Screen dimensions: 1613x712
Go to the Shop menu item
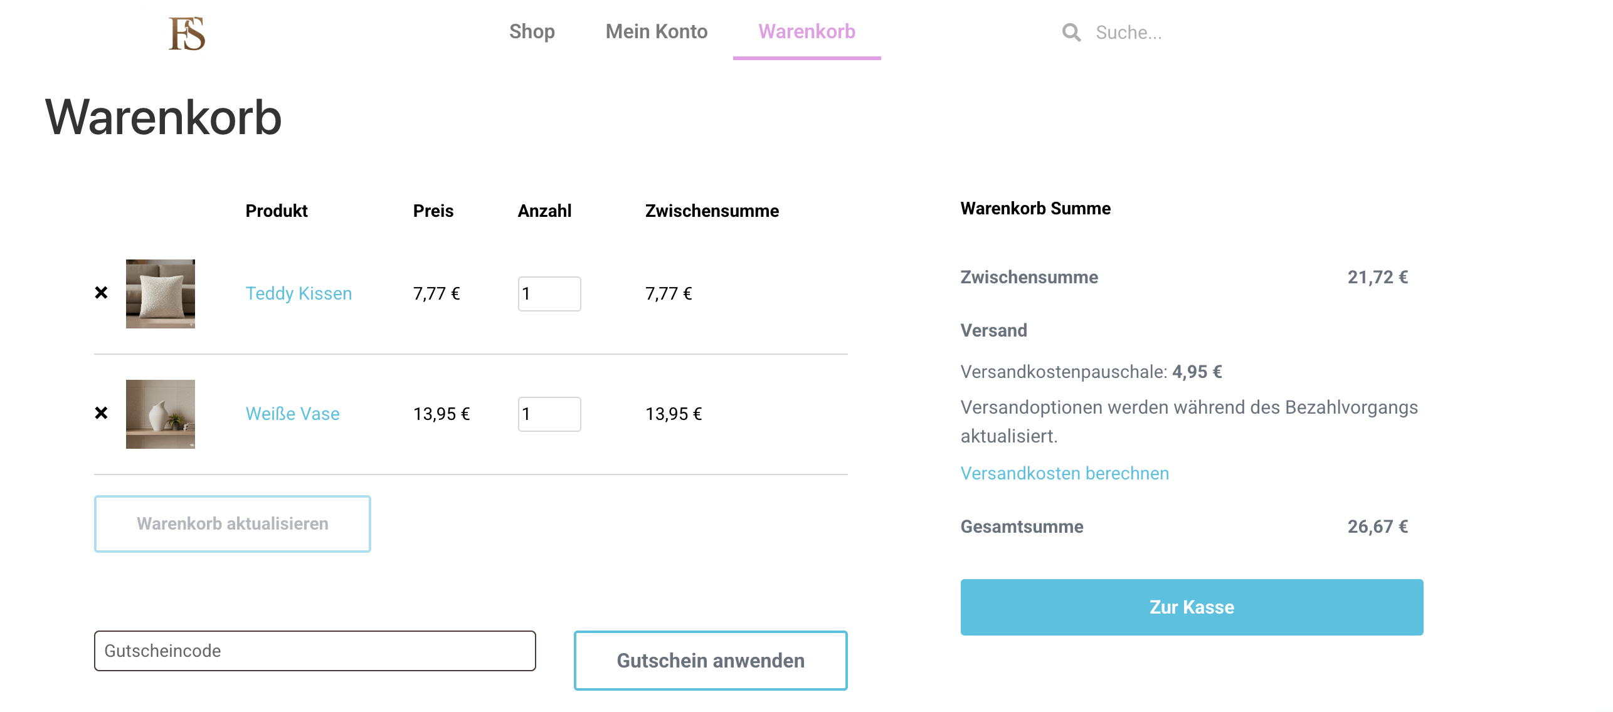[x=532, y=31]
